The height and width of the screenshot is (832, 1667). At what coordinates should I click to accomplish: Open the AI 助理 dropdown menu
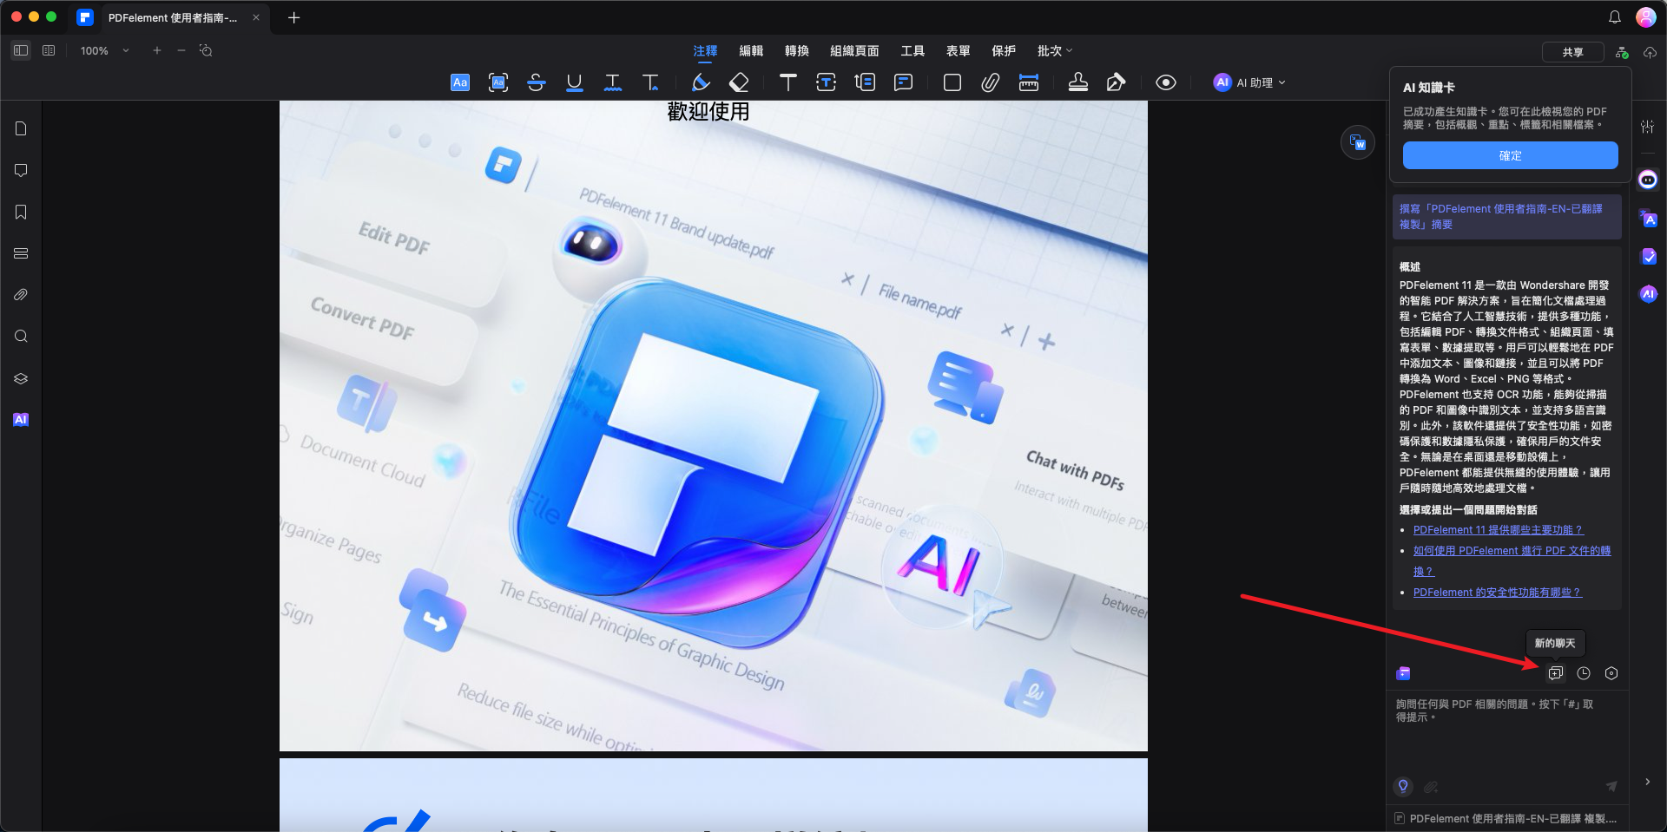point(1250,82)
